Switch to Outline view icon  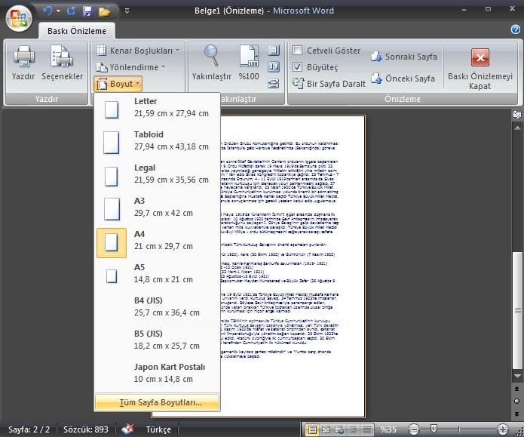(x=353, y=429)
